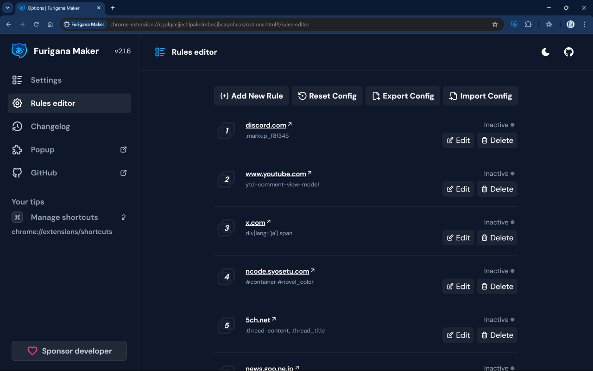This screenshot has width=593, height=371.
Task: Click Sponsor developer button
Action: coord(69,351)
